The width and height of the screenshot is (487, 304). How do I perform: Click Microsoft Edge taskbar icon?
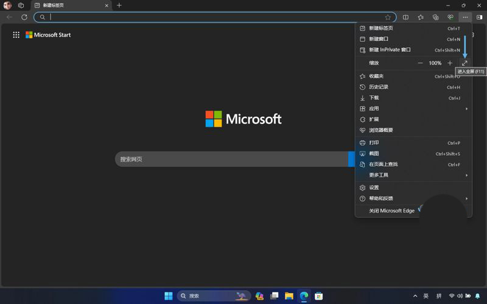click(304, 296)
